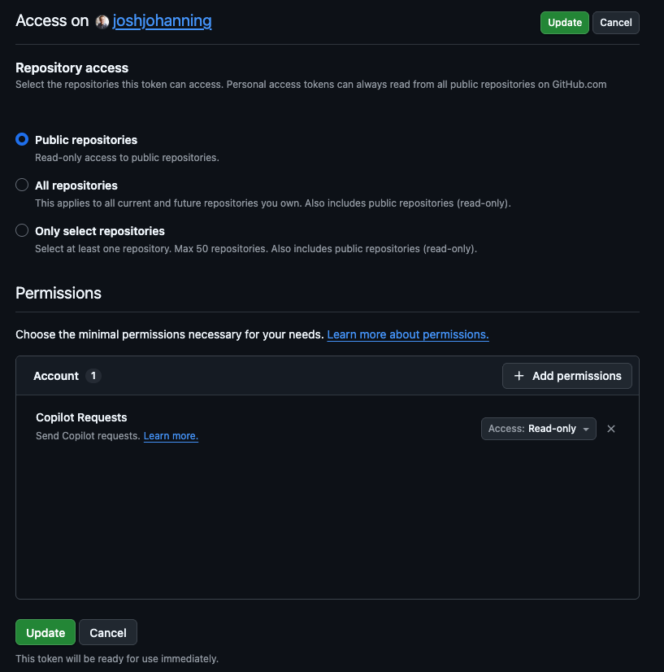This screenshot has height=672, width=664.
Task: Click the caret arrow beside Read-only
Action: [x=586, y=430]
